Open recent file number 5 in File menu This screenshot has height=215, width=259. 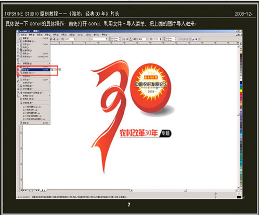35,119
